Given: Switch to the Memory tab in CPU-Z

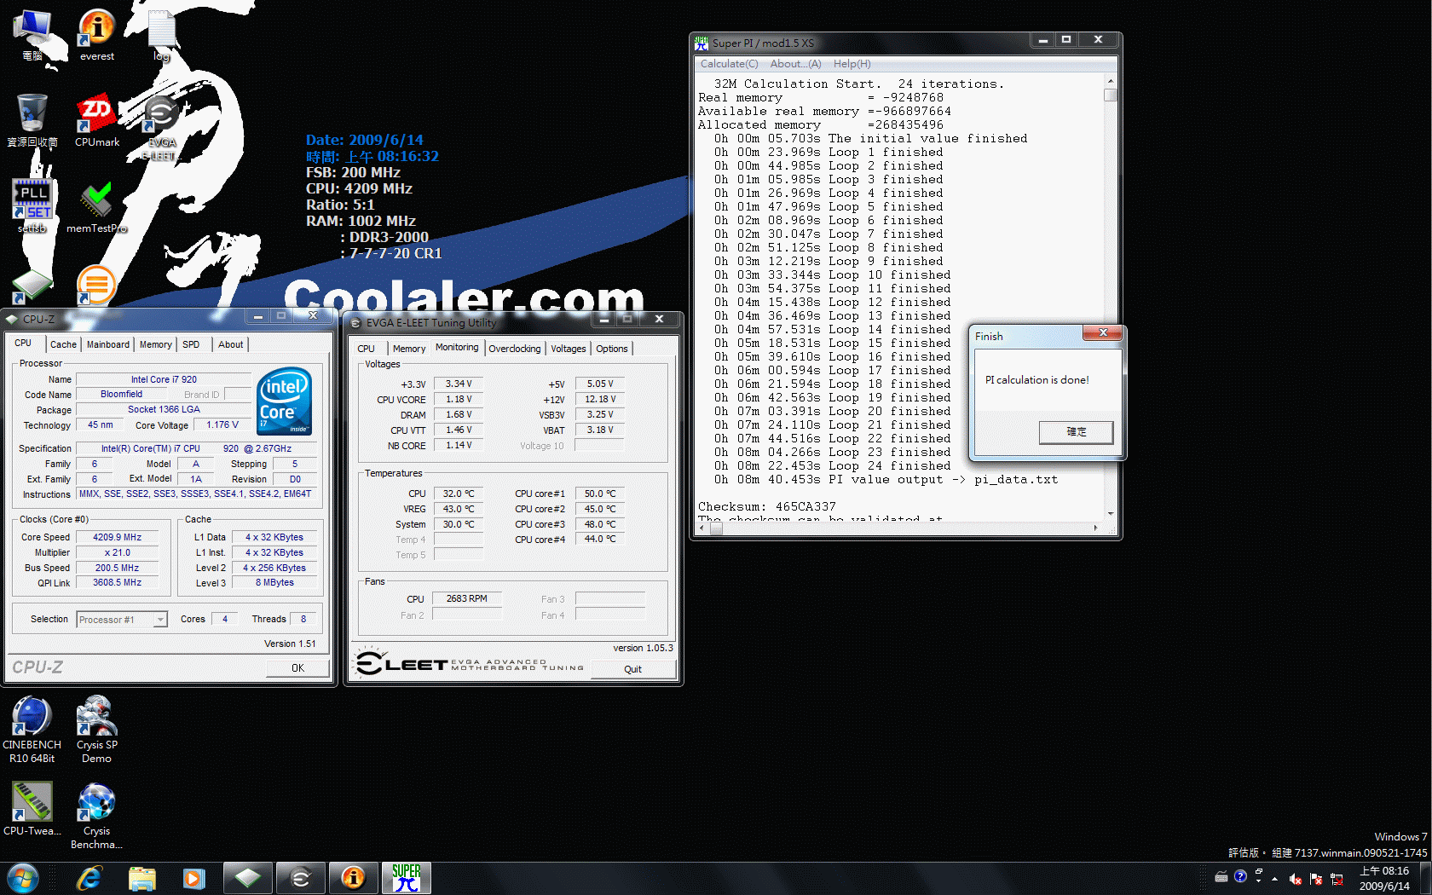Looking at the screenshot, I should [156, 344].
